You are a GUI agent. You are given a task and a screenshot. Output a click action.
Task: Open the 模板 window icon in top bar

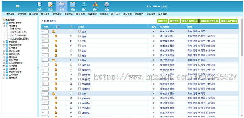tap(73, 5)
